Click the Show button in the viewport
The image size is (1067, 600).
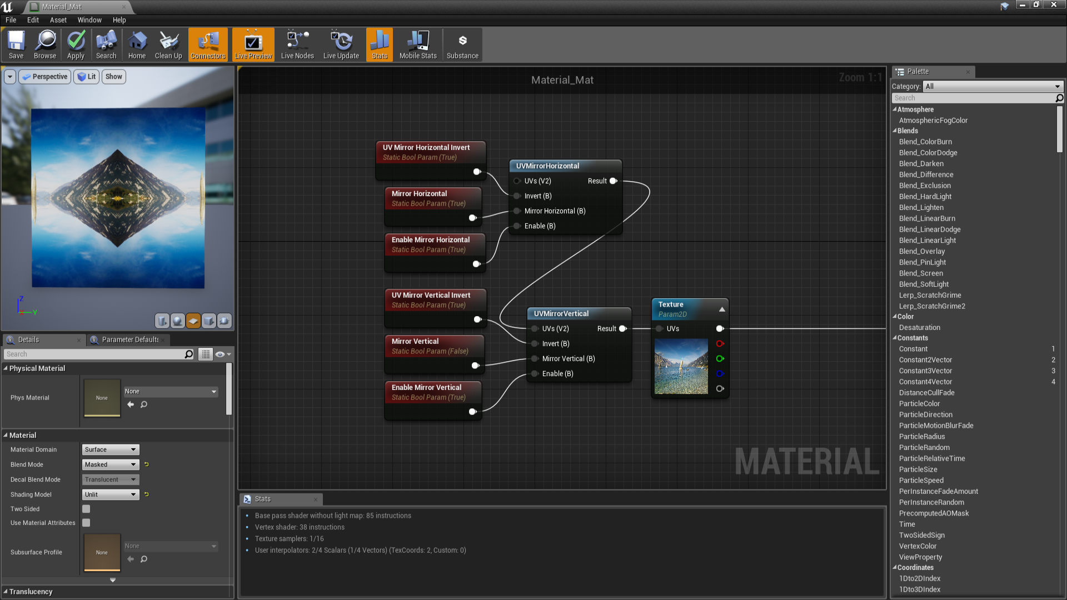113,76
